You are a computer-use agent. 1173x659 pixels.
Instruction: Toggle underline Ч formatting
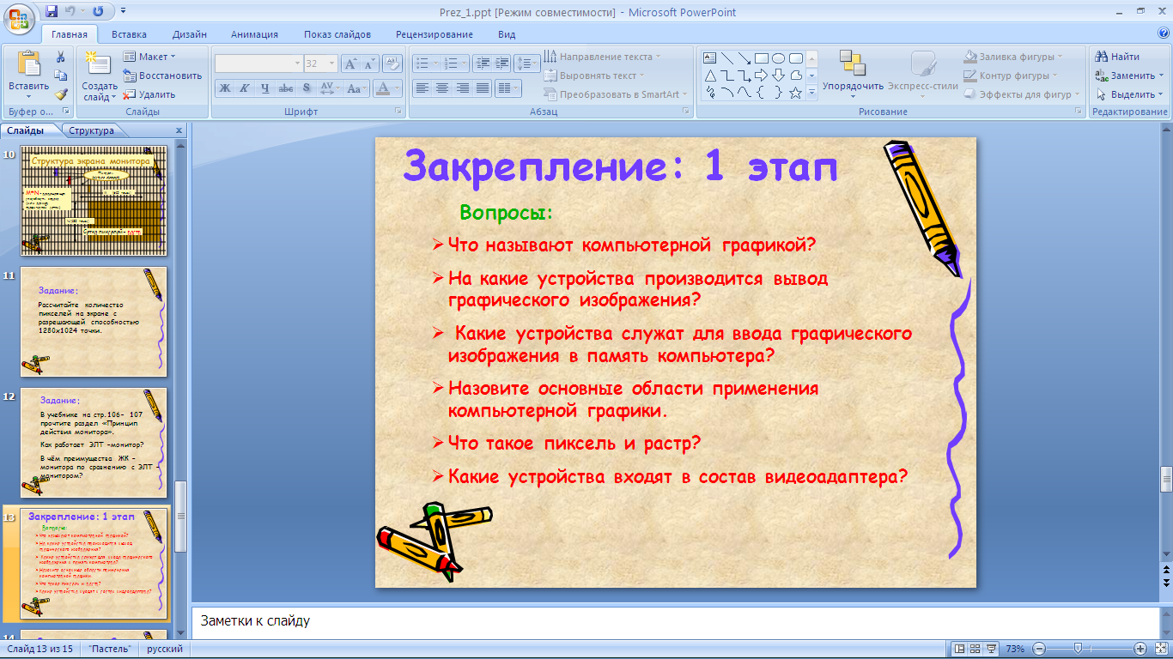tap(264, 88)
